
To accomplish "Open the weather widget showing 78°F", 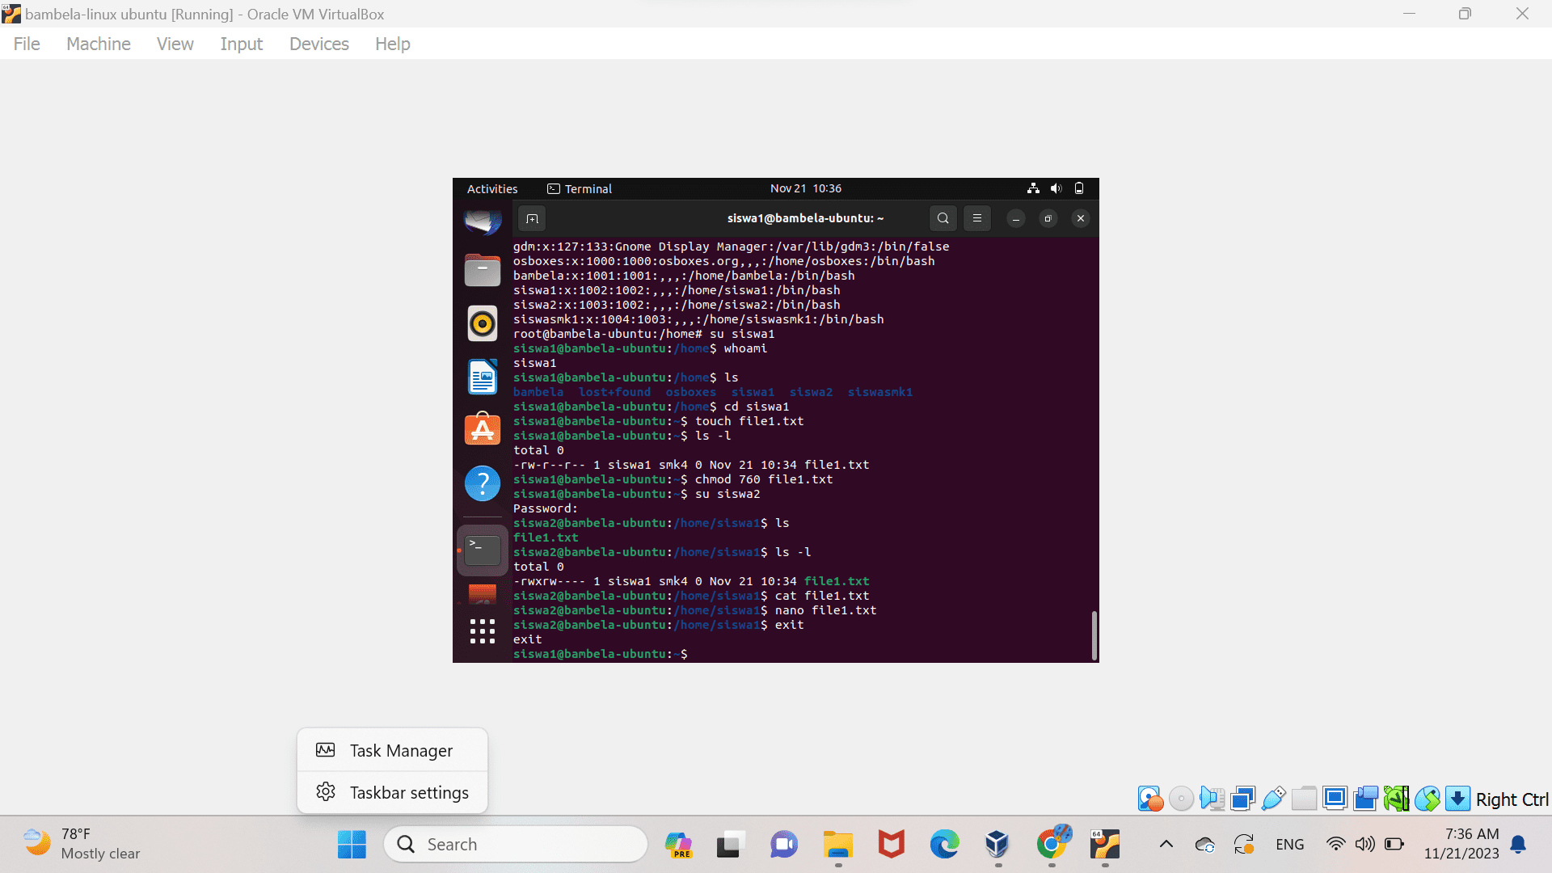I will [x=82, y=844].
